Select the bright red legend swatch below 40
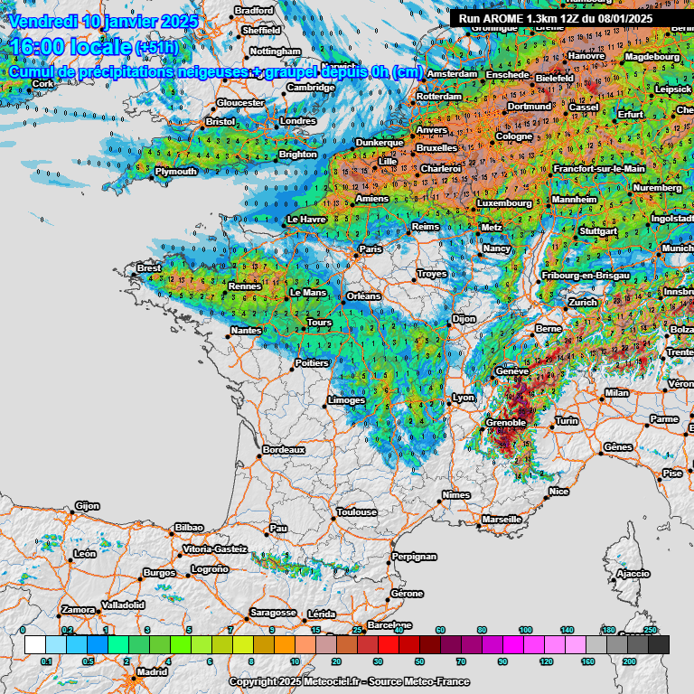Screen dimensions: 694x694 click(389, 644)
